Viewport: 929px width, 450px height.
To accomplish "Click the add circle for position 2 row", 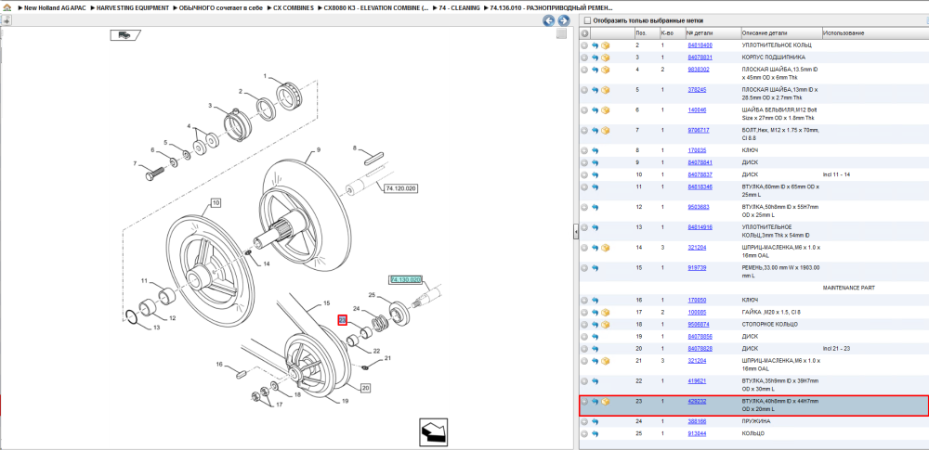I will [x=584, y=45].
